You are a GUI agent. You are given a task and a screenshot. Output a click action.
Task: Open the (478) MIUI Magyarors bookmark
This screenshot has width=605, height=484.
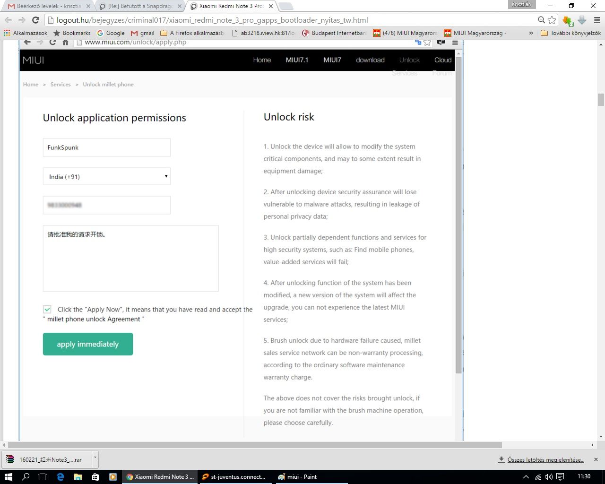click(405, 33)
